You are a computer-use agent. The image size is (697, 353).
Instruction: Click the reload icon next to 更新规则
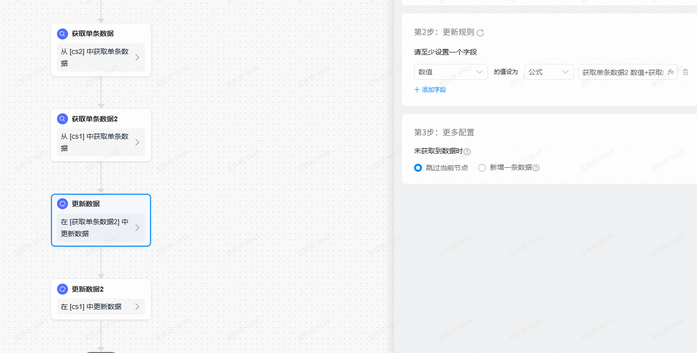(480, 33)
